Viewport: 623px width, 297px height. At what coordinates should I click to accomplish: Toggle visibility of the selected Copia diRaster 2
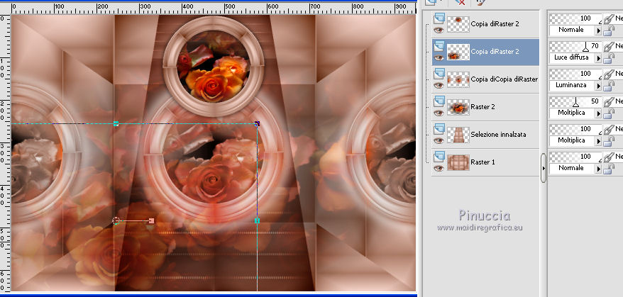439,57
